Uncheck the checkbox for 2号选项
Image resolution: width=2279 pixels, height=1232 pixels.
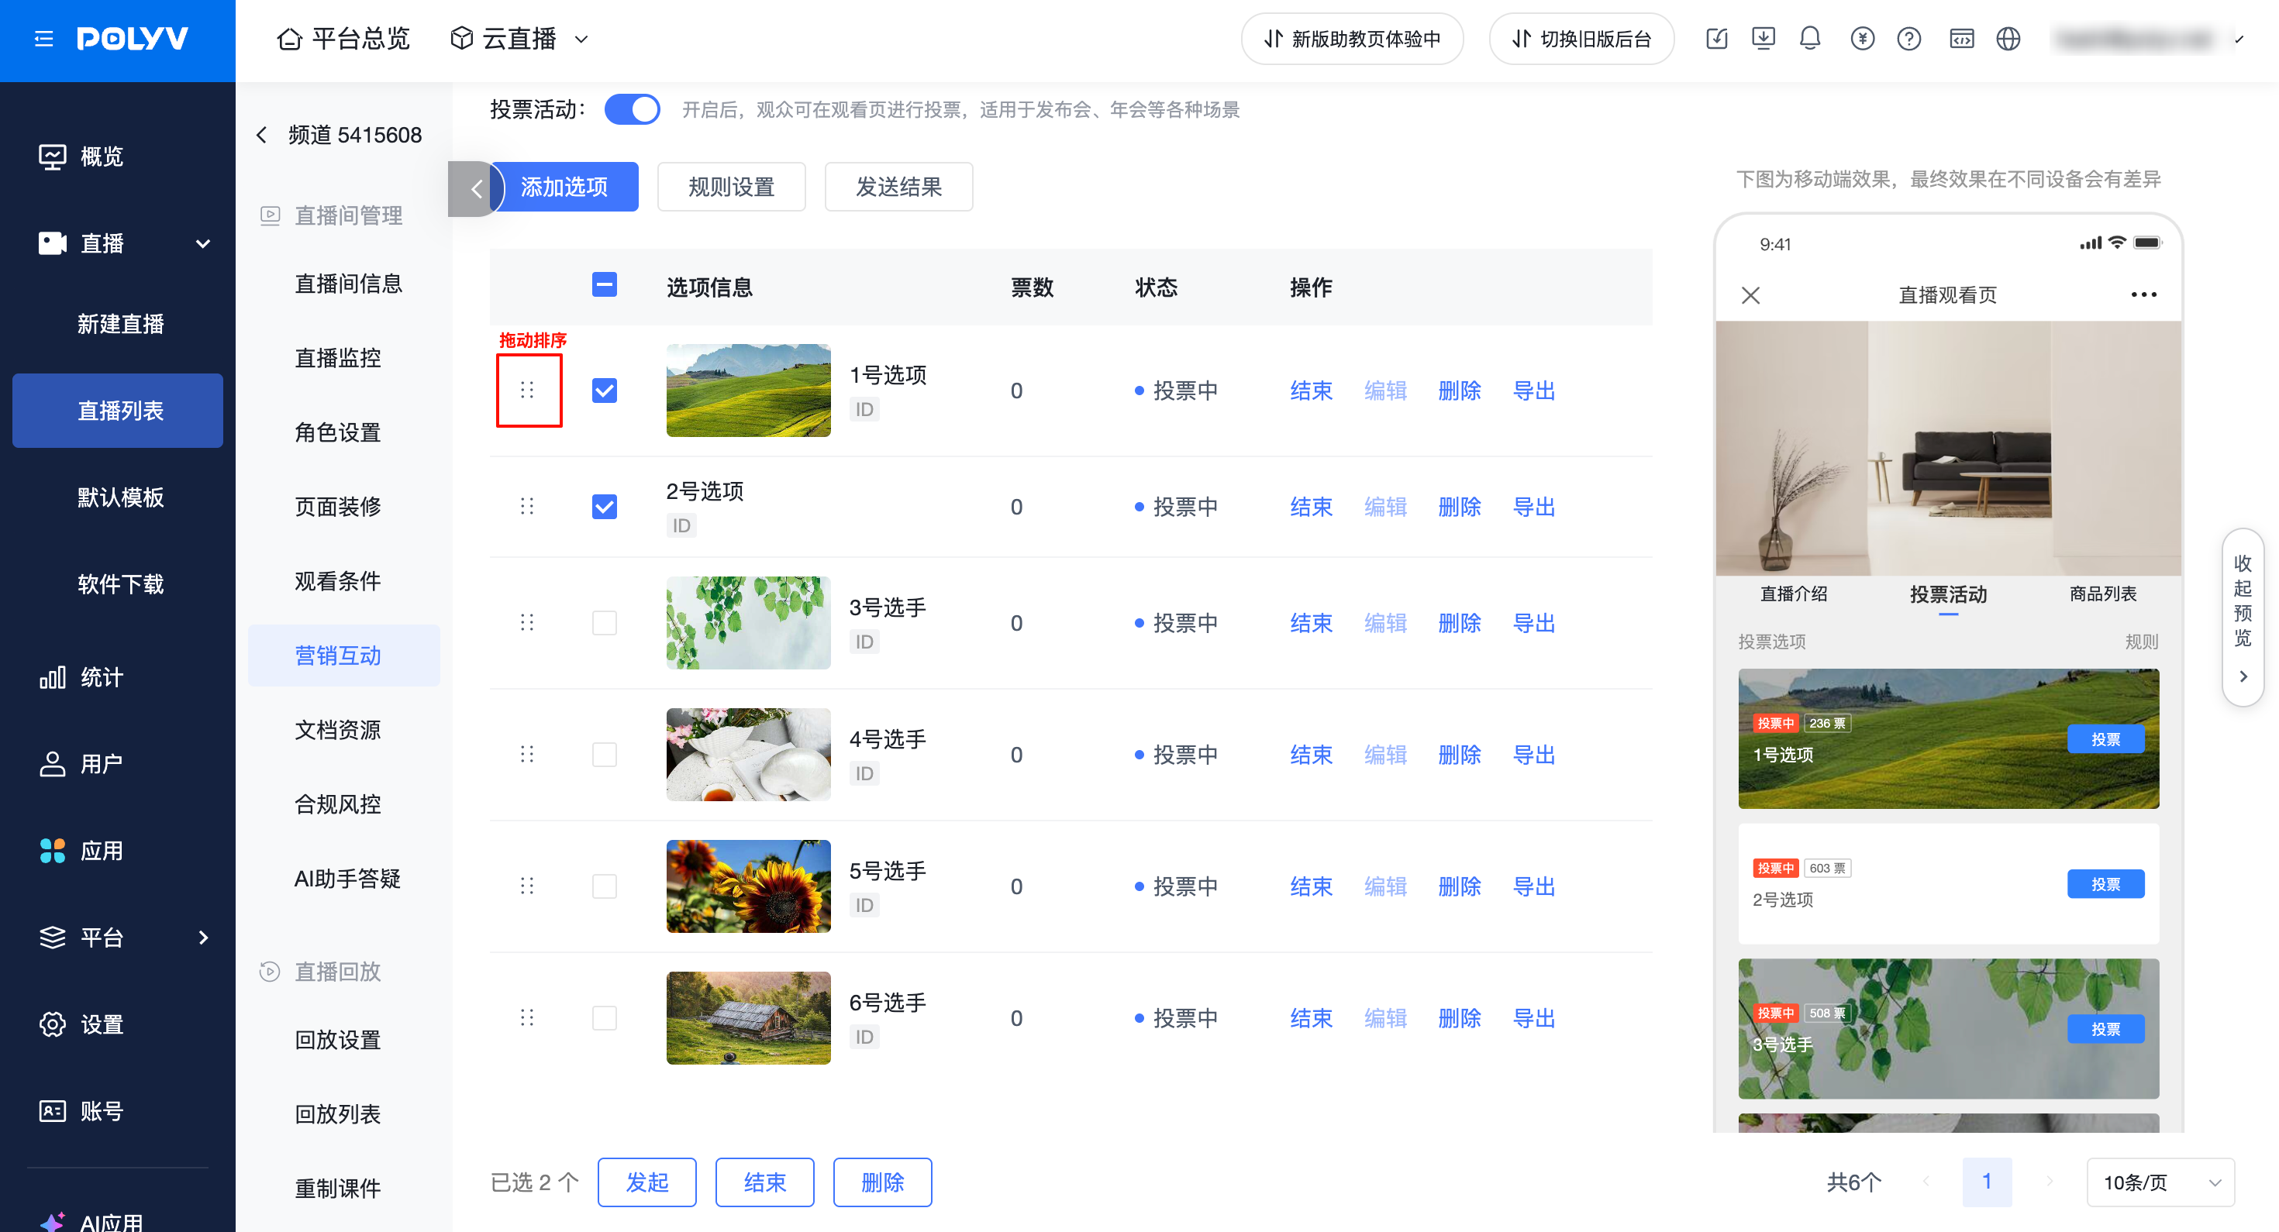[x=605, y=507]
